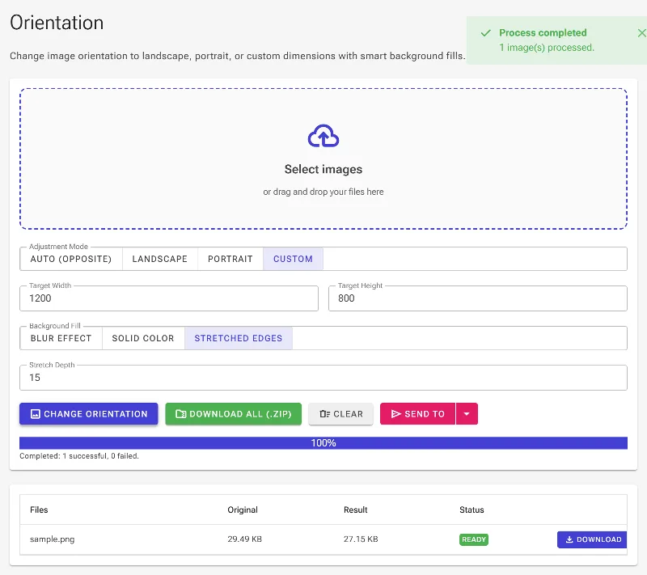
Task: Click the 100% progress bar
Action: click(323, 443)
